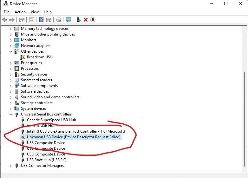
Task: Click the Update driver toolbar icon
Action: pyautogui.click(x=59, y=20)
